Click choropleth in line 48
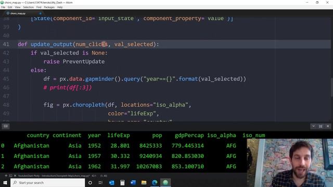 coord(88,105)
